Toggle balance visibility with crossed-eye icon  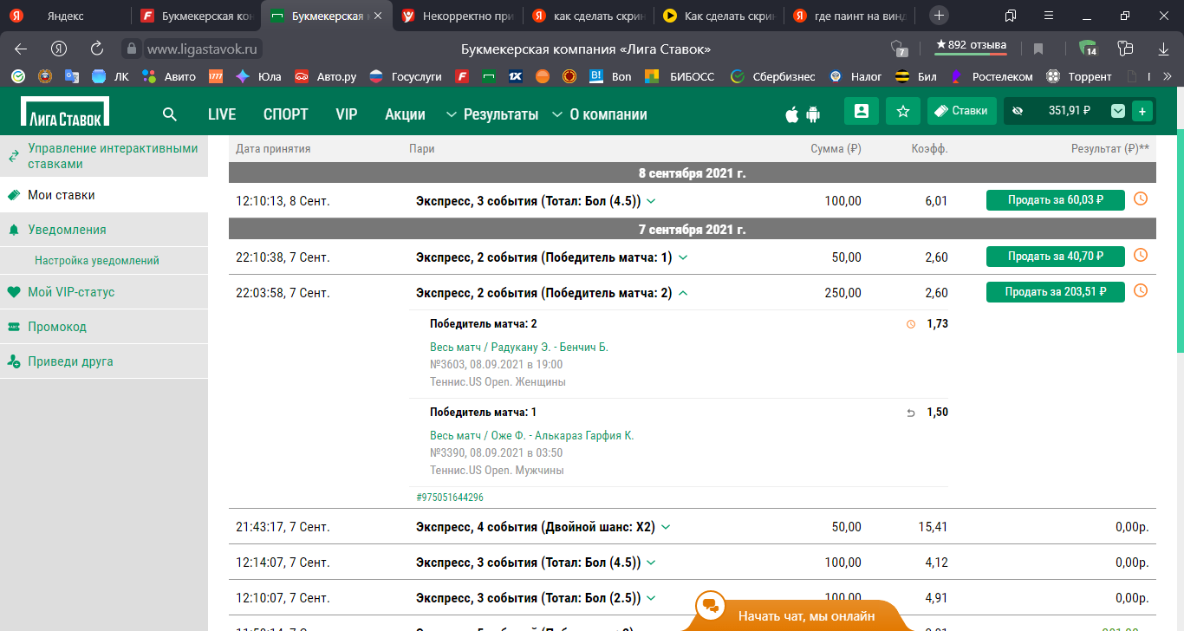1018,111
